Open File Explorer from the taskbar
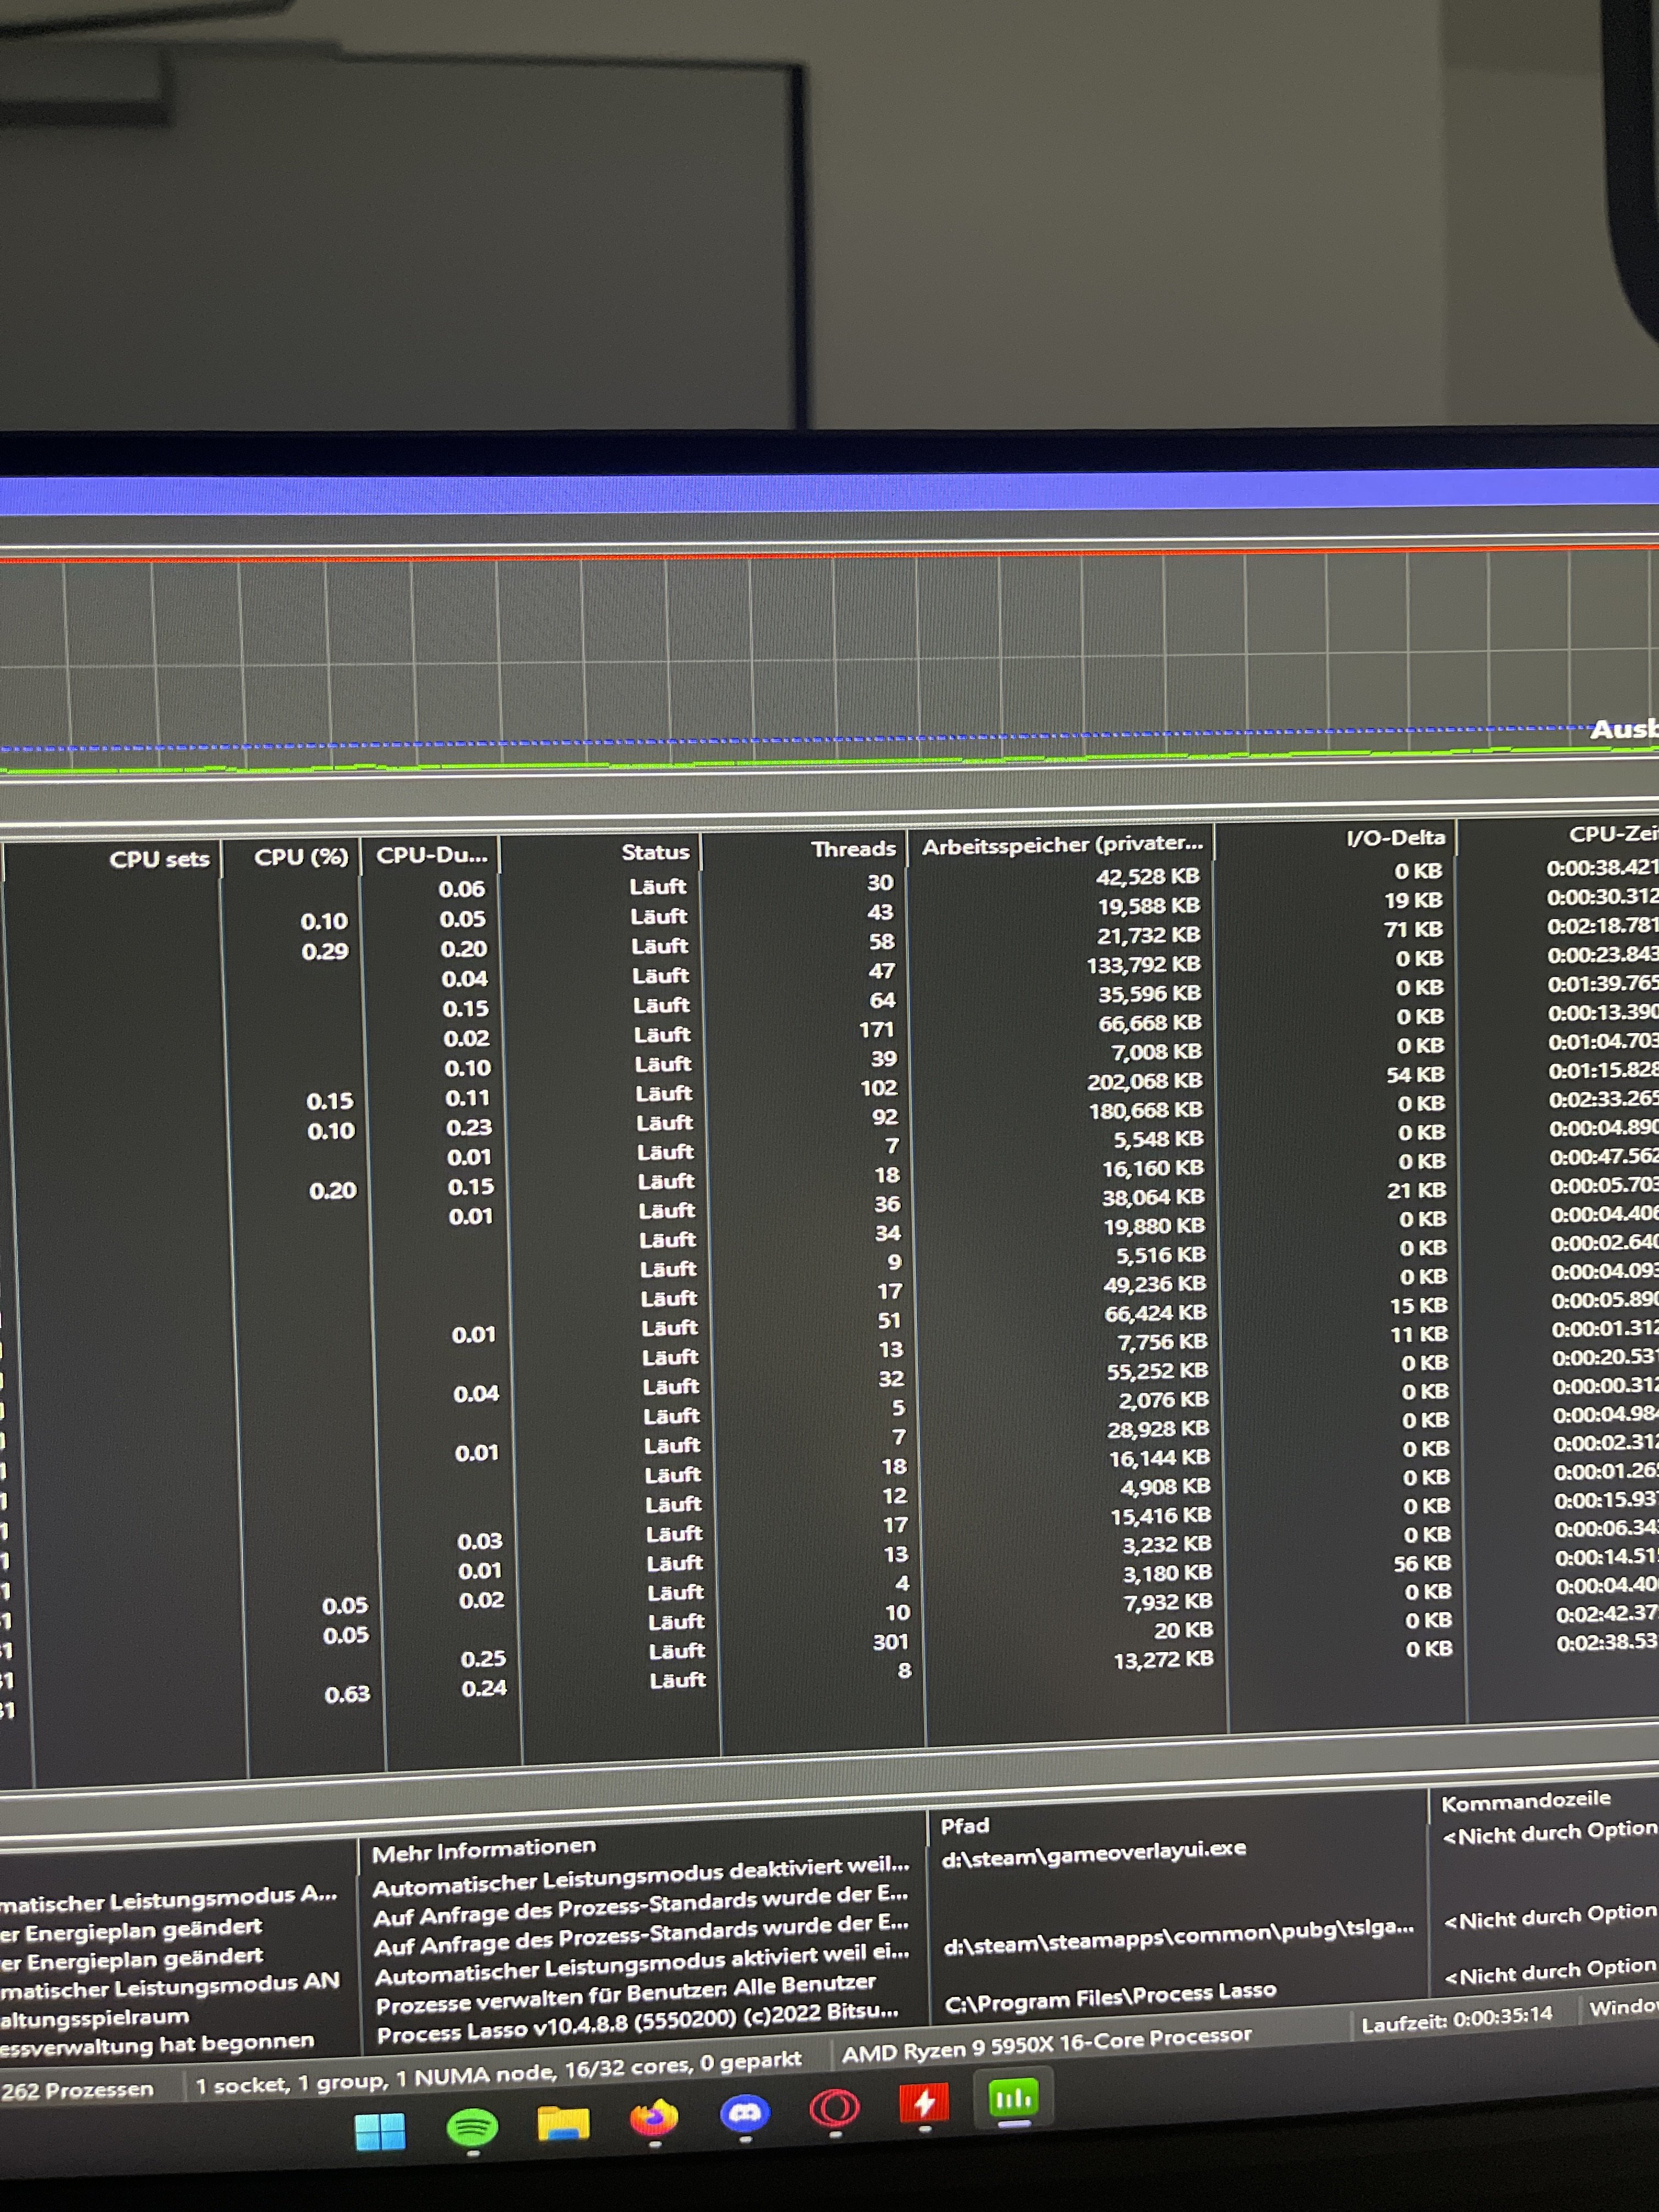The width and height of the screenshot is (1659, 2212). pyautogui.click(x=563, y=2122)
